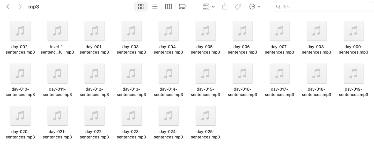Screen dimensions: 374x161
Task: Click the mp3 folder title
Action: click(x=34, y=7)
